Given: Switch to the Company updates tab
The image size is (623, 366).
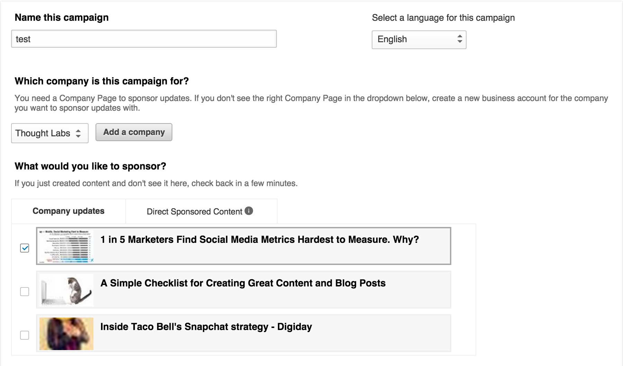Looking at the screenshot, I should pyautogui.click(x=68, y=211).
